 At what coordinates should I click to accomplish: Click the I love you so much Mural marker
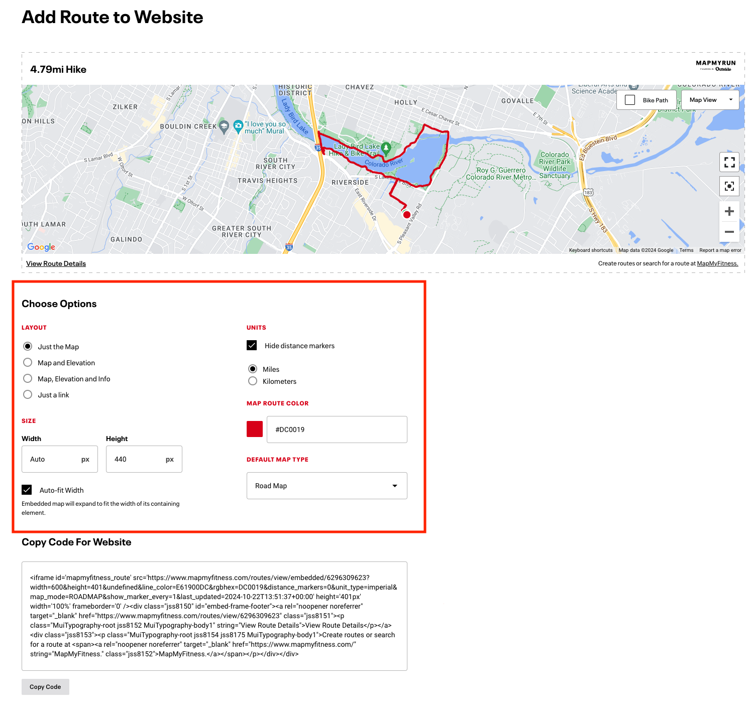point(237,125)
